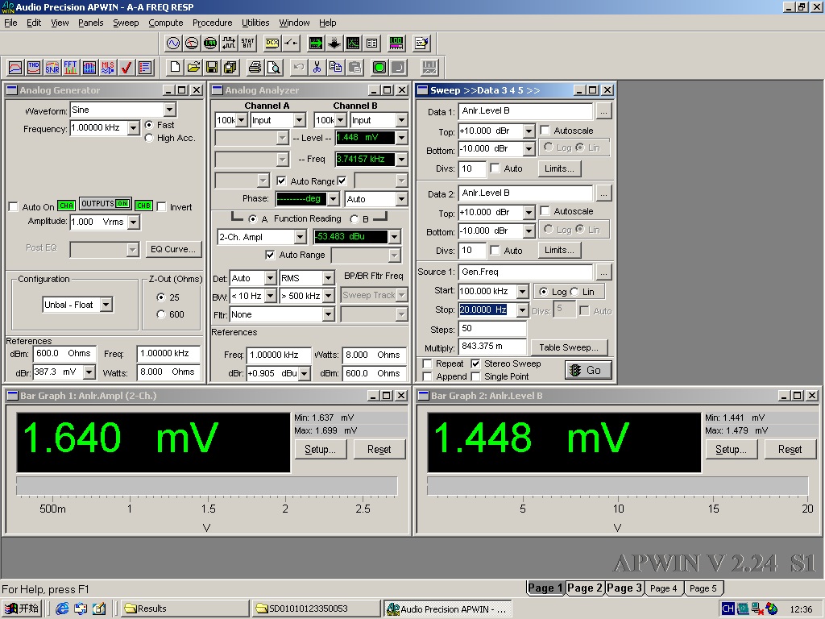
Task: Toggle Data 1 Autoscale checkbox
Action: pyautogui.click(x=545, y=130)
